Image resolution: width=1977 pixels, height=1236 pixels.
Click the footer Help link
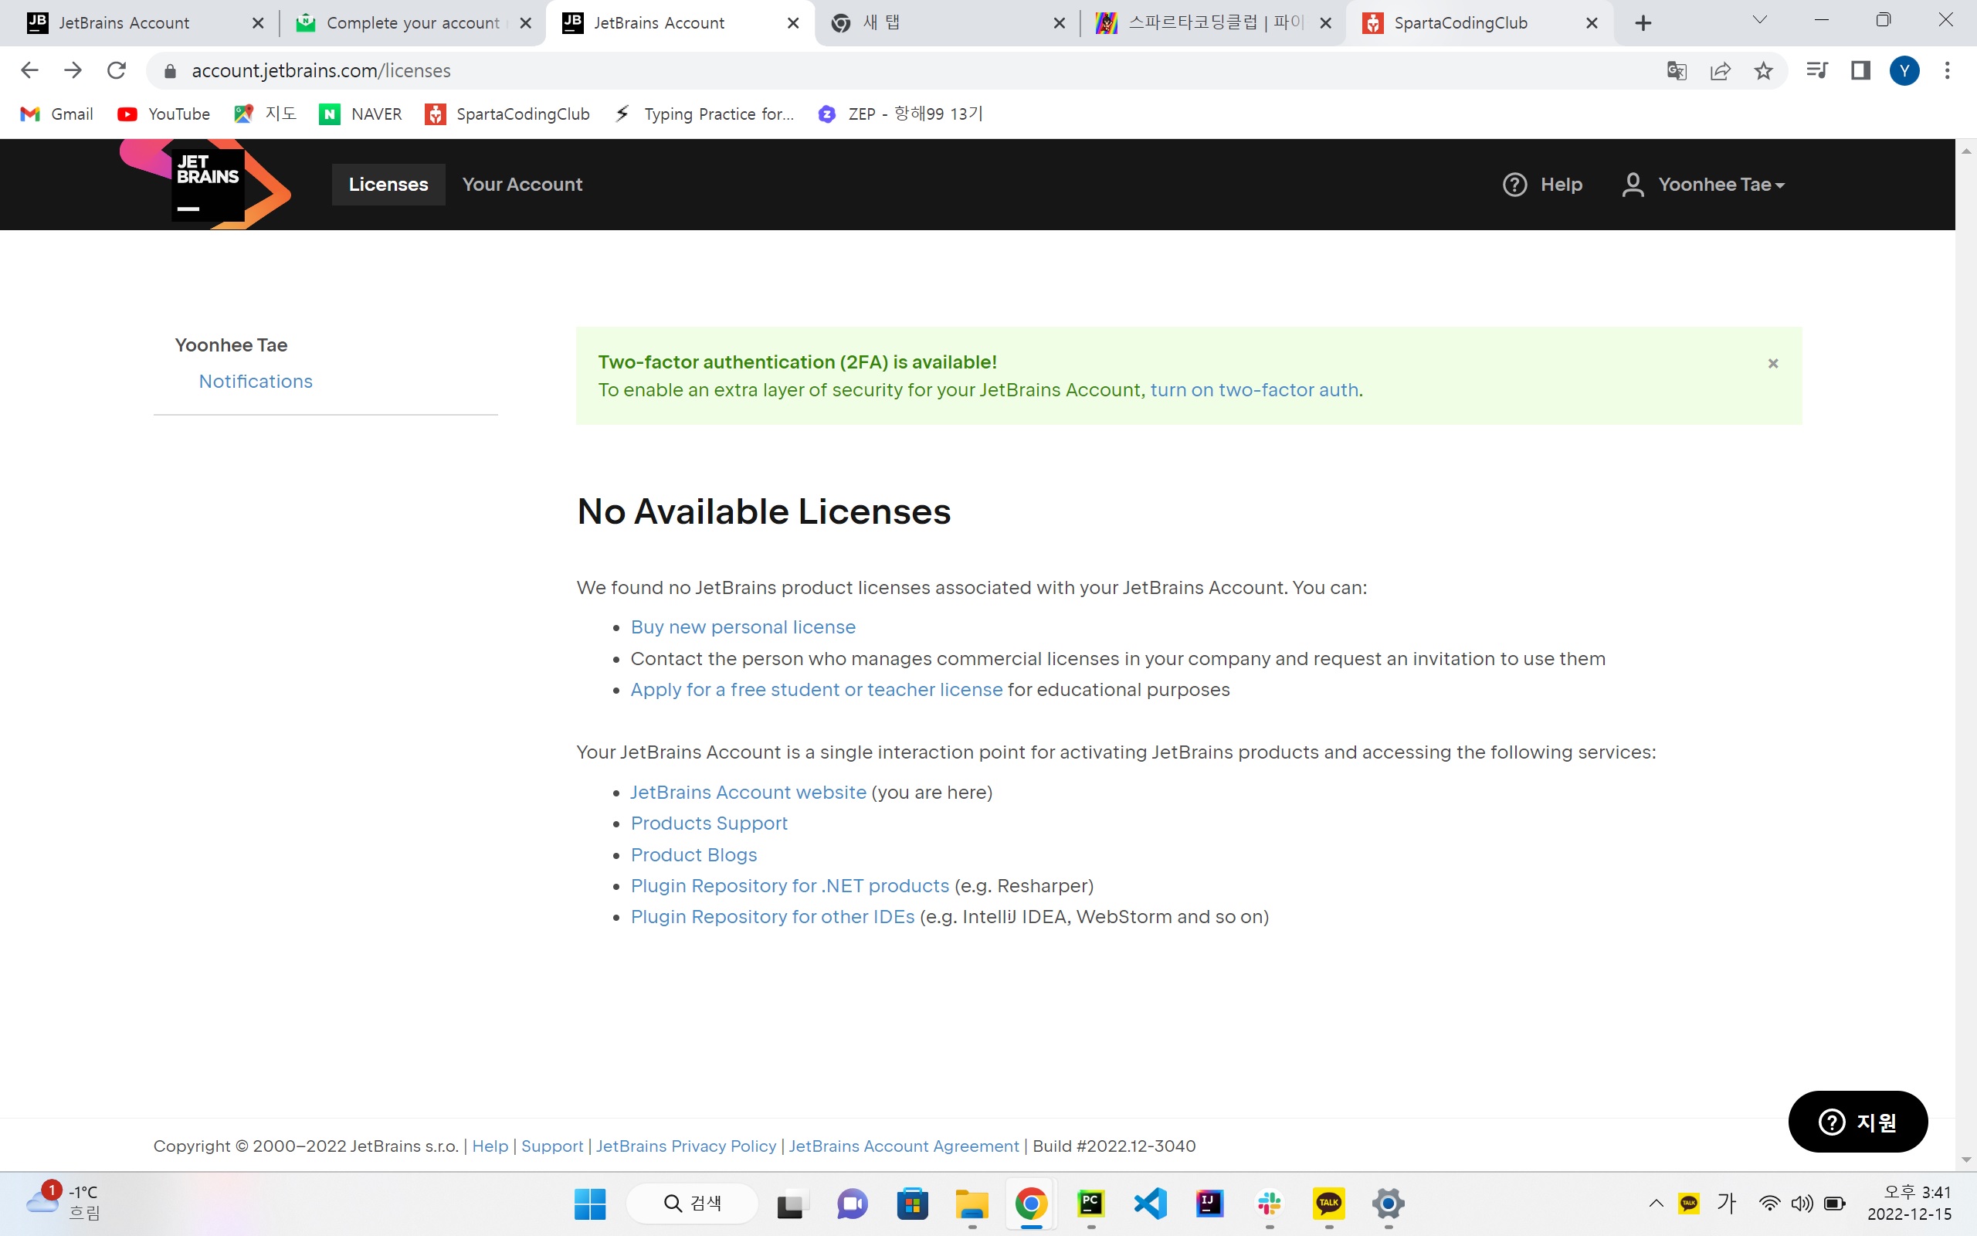pyautogui.click(x=490, y=1146)
